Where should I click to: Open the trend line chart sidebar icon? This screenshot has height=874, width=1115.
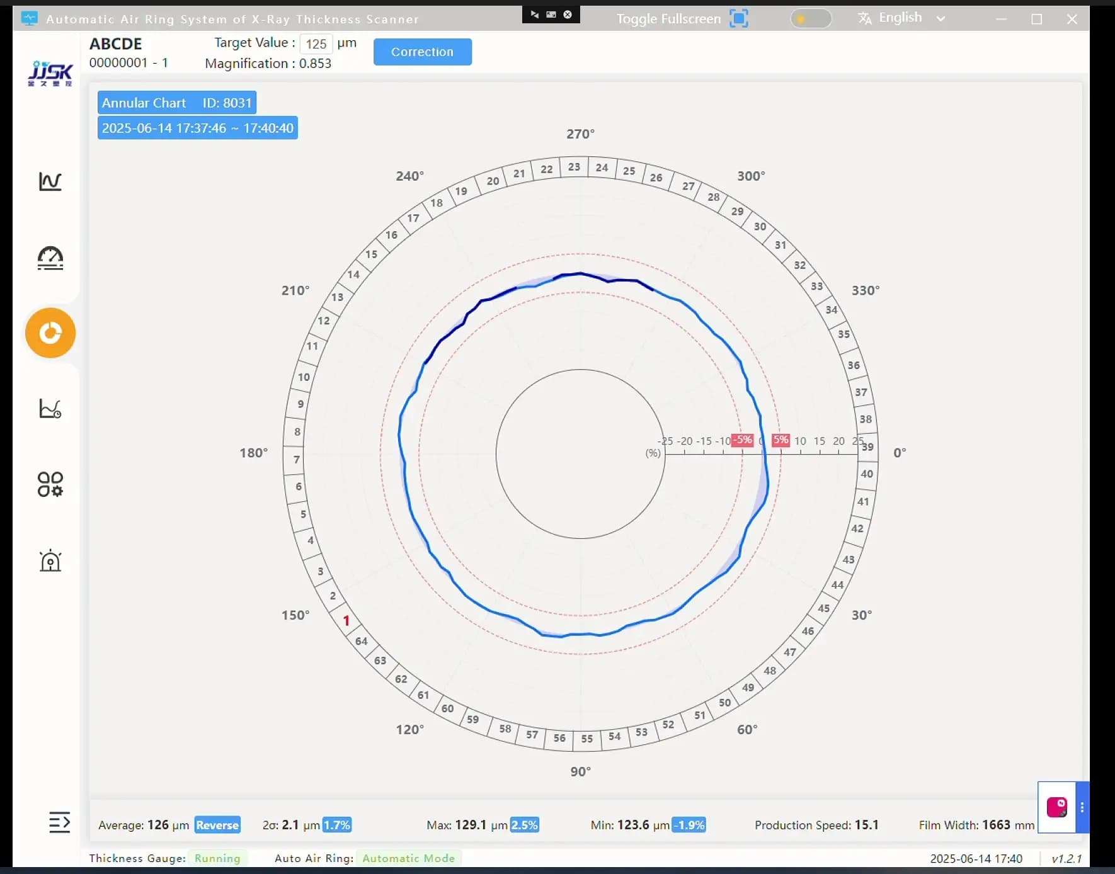[50, 181]
